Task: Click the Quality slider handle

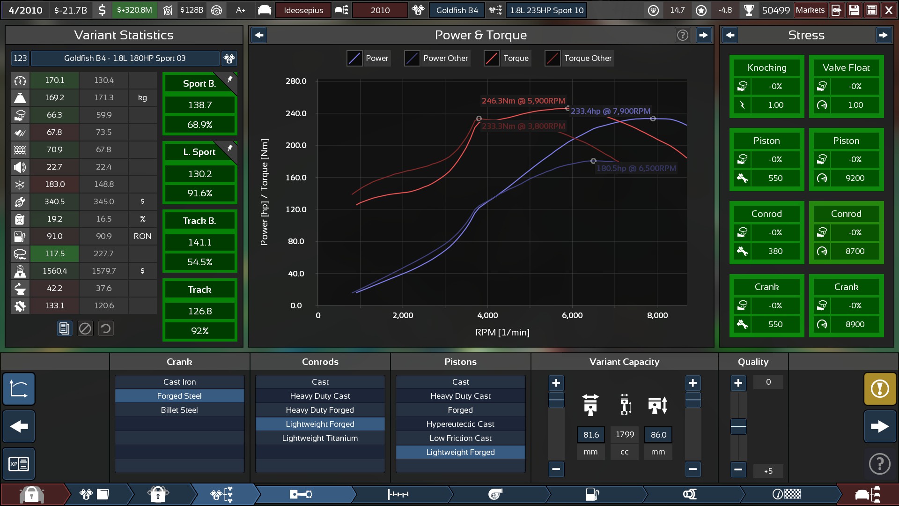Action: [738, 426]
